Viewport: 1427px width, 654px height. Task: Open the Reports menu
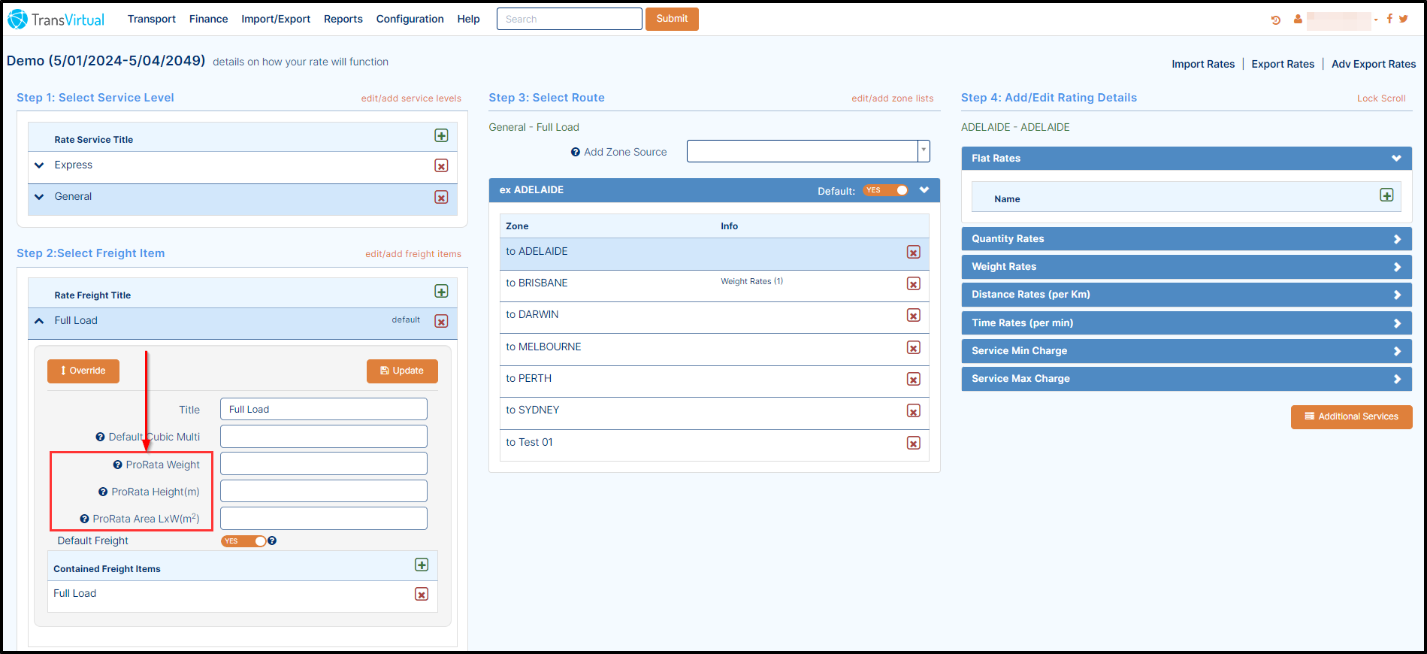click(343, 19)
